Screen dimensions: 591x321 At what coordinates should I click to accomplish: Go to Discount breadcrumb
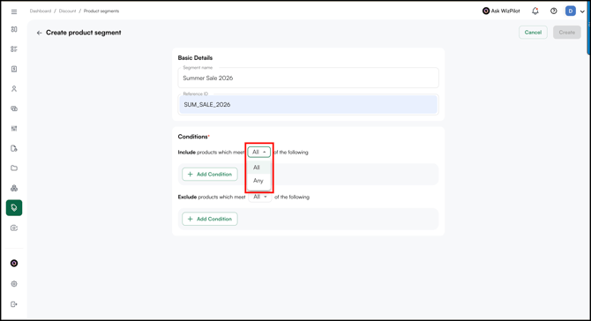(x=67, y=11)
